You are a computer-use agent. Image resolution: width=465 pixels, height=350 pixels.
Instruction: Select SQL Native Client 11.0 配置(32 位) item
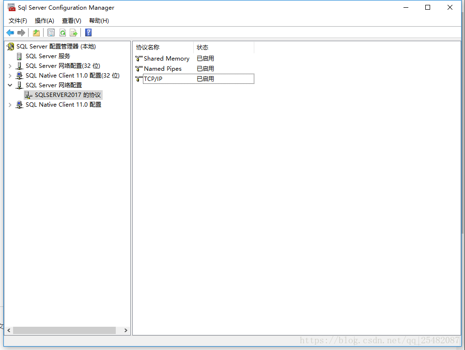[x=73, y=76]
